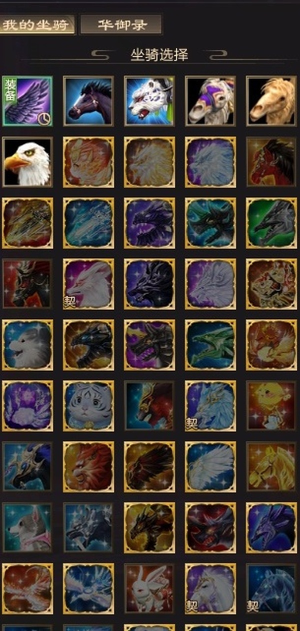Choose the dark brown horse mount
Viewport: 300px width, 631px height.
(88, 101)
